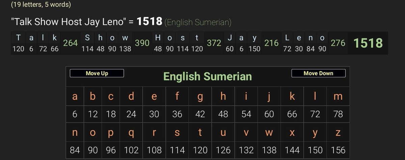Click capital S in the Show breakdown
Screen dimensions: 405x160
tap(87, 37)
